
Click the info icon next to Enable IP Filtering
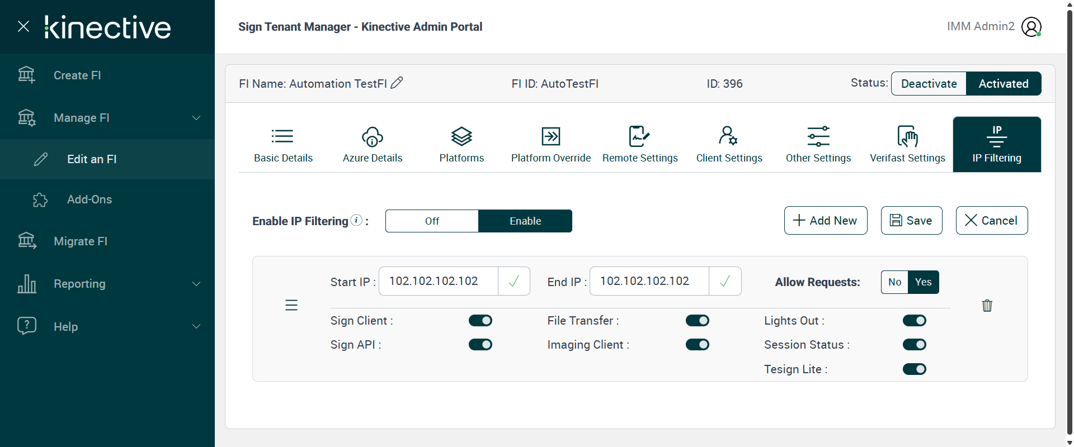point(356,221)
